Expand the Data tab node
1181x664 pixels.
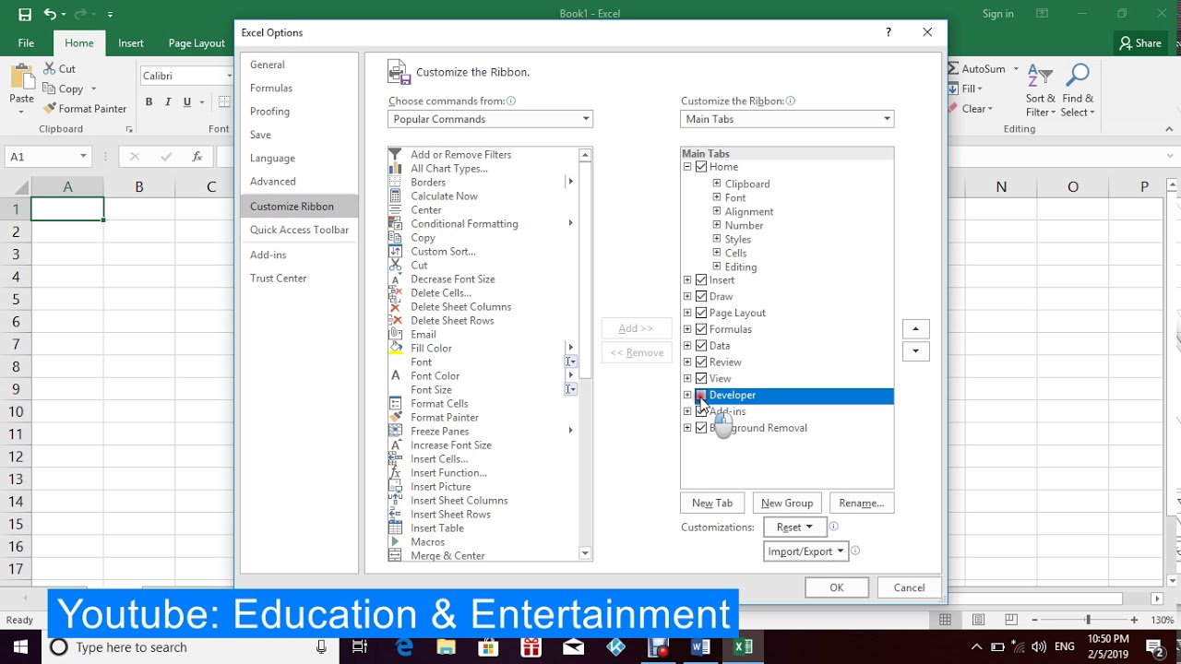coord(687,346)
